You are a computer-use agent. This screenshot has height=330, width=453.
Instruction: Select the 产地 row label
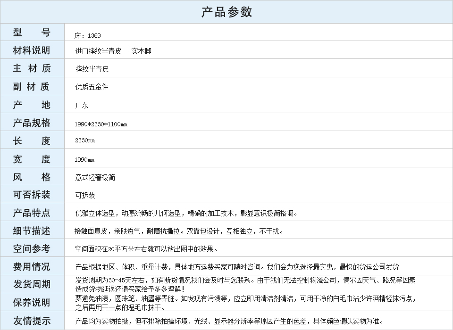click(32, 105)
